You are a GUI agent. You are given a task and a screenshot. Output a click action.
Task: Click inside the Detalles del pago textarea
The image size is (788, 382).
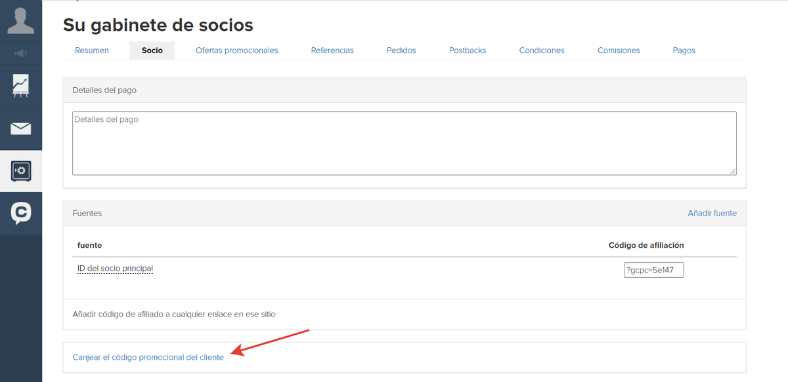click(405, 143)
